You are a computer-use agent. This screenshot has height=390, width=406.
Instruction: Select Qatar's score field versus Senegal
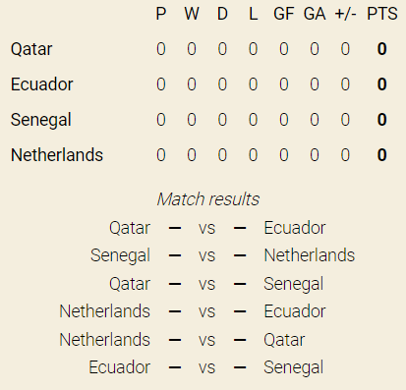tap(175, 284)
